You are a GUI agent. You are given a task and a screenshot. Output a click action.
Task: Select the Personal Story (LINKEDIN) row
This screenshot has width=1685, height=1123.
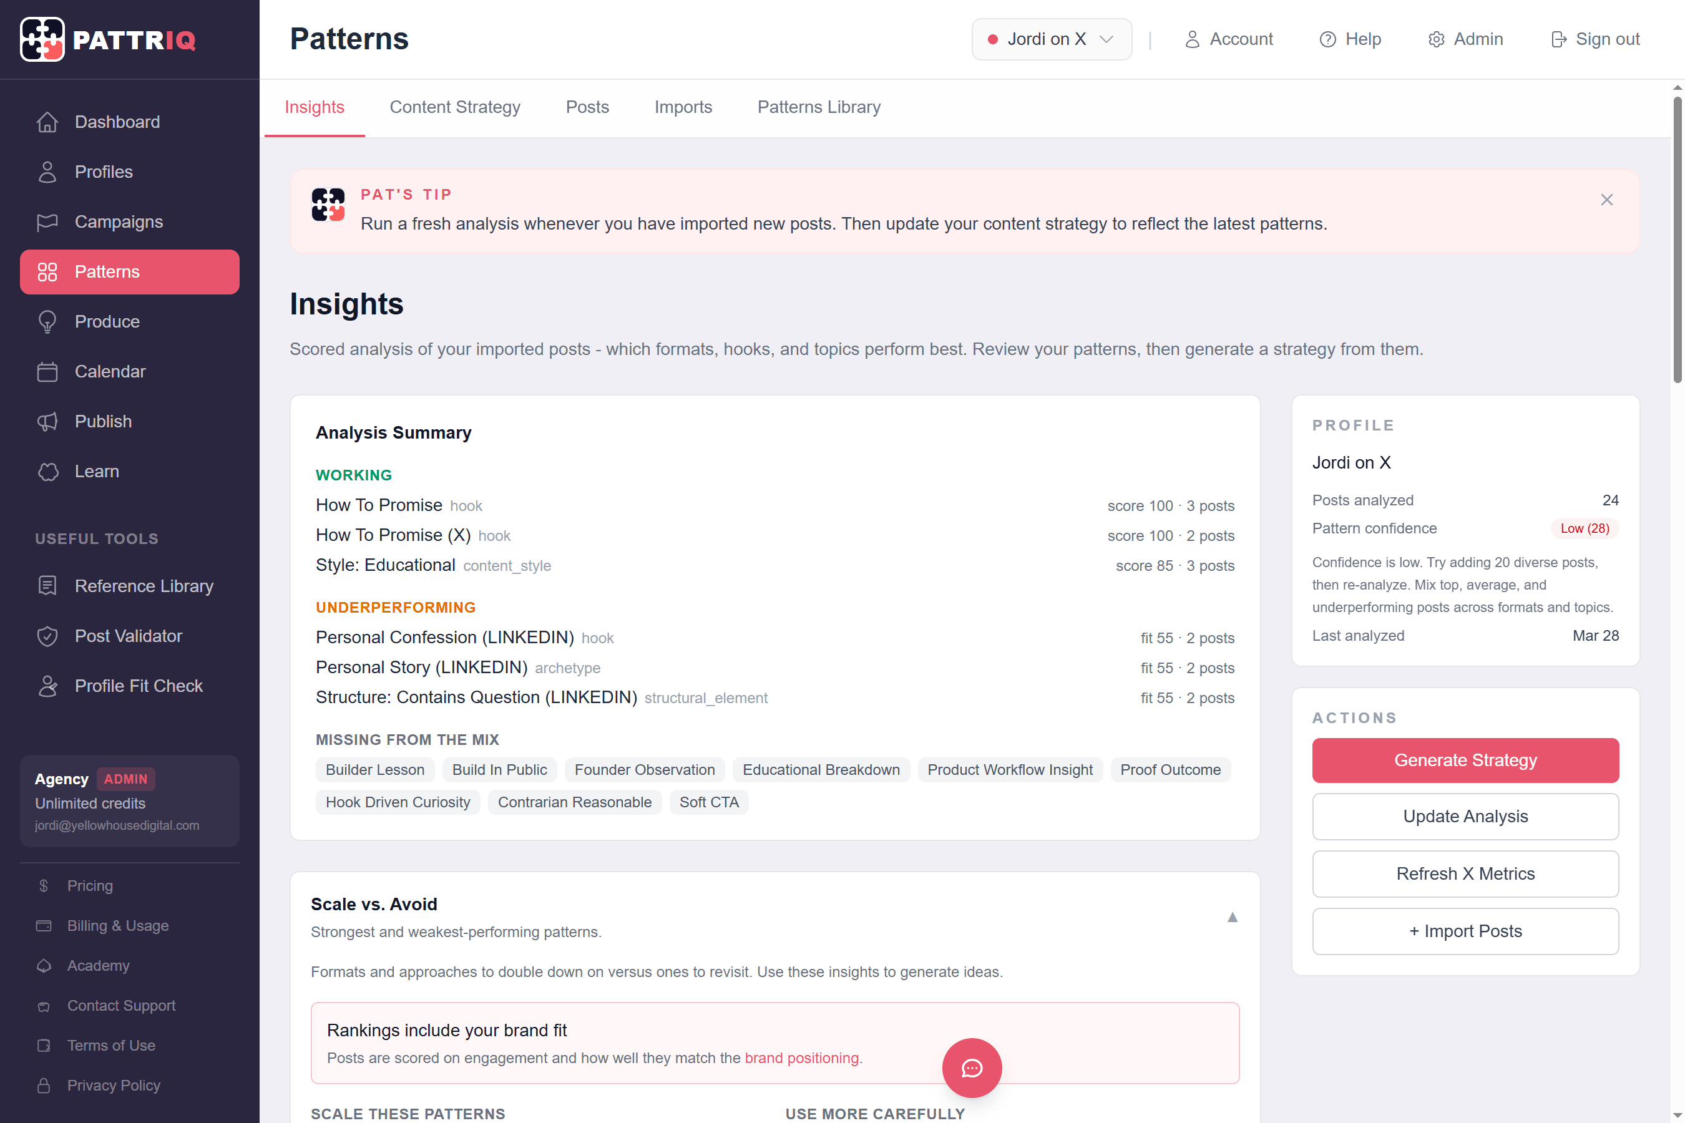point(775,668)
